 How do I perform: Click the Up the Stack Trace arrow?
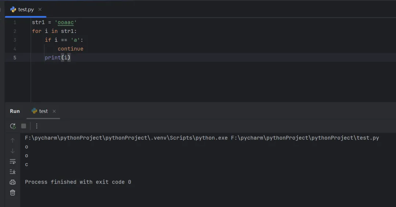coord(13,140)
